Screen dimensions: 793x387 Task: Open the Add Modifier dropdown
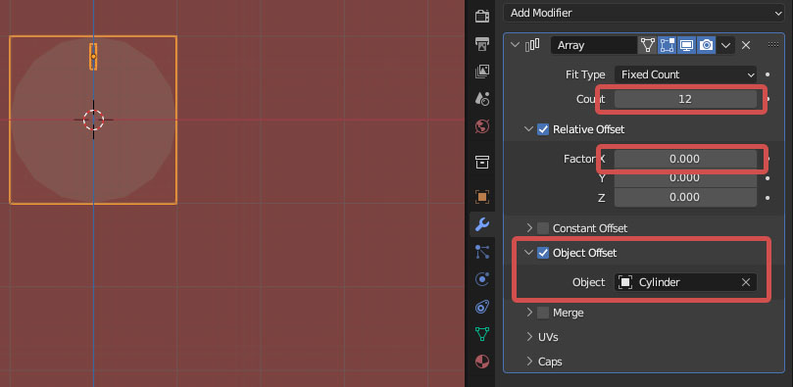click(x=644, y=13)
